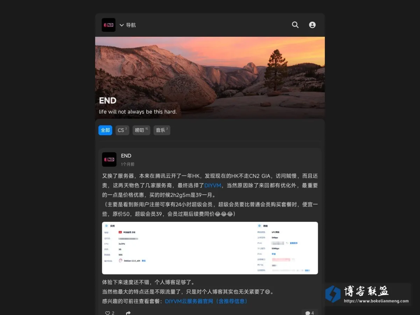
Task: Open the user account icon
Action: (312, 25)
